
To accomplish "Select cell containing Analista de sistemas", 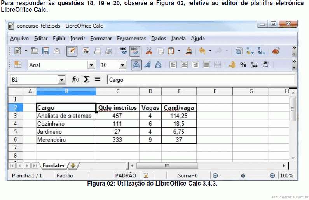I will coord(66,116).
